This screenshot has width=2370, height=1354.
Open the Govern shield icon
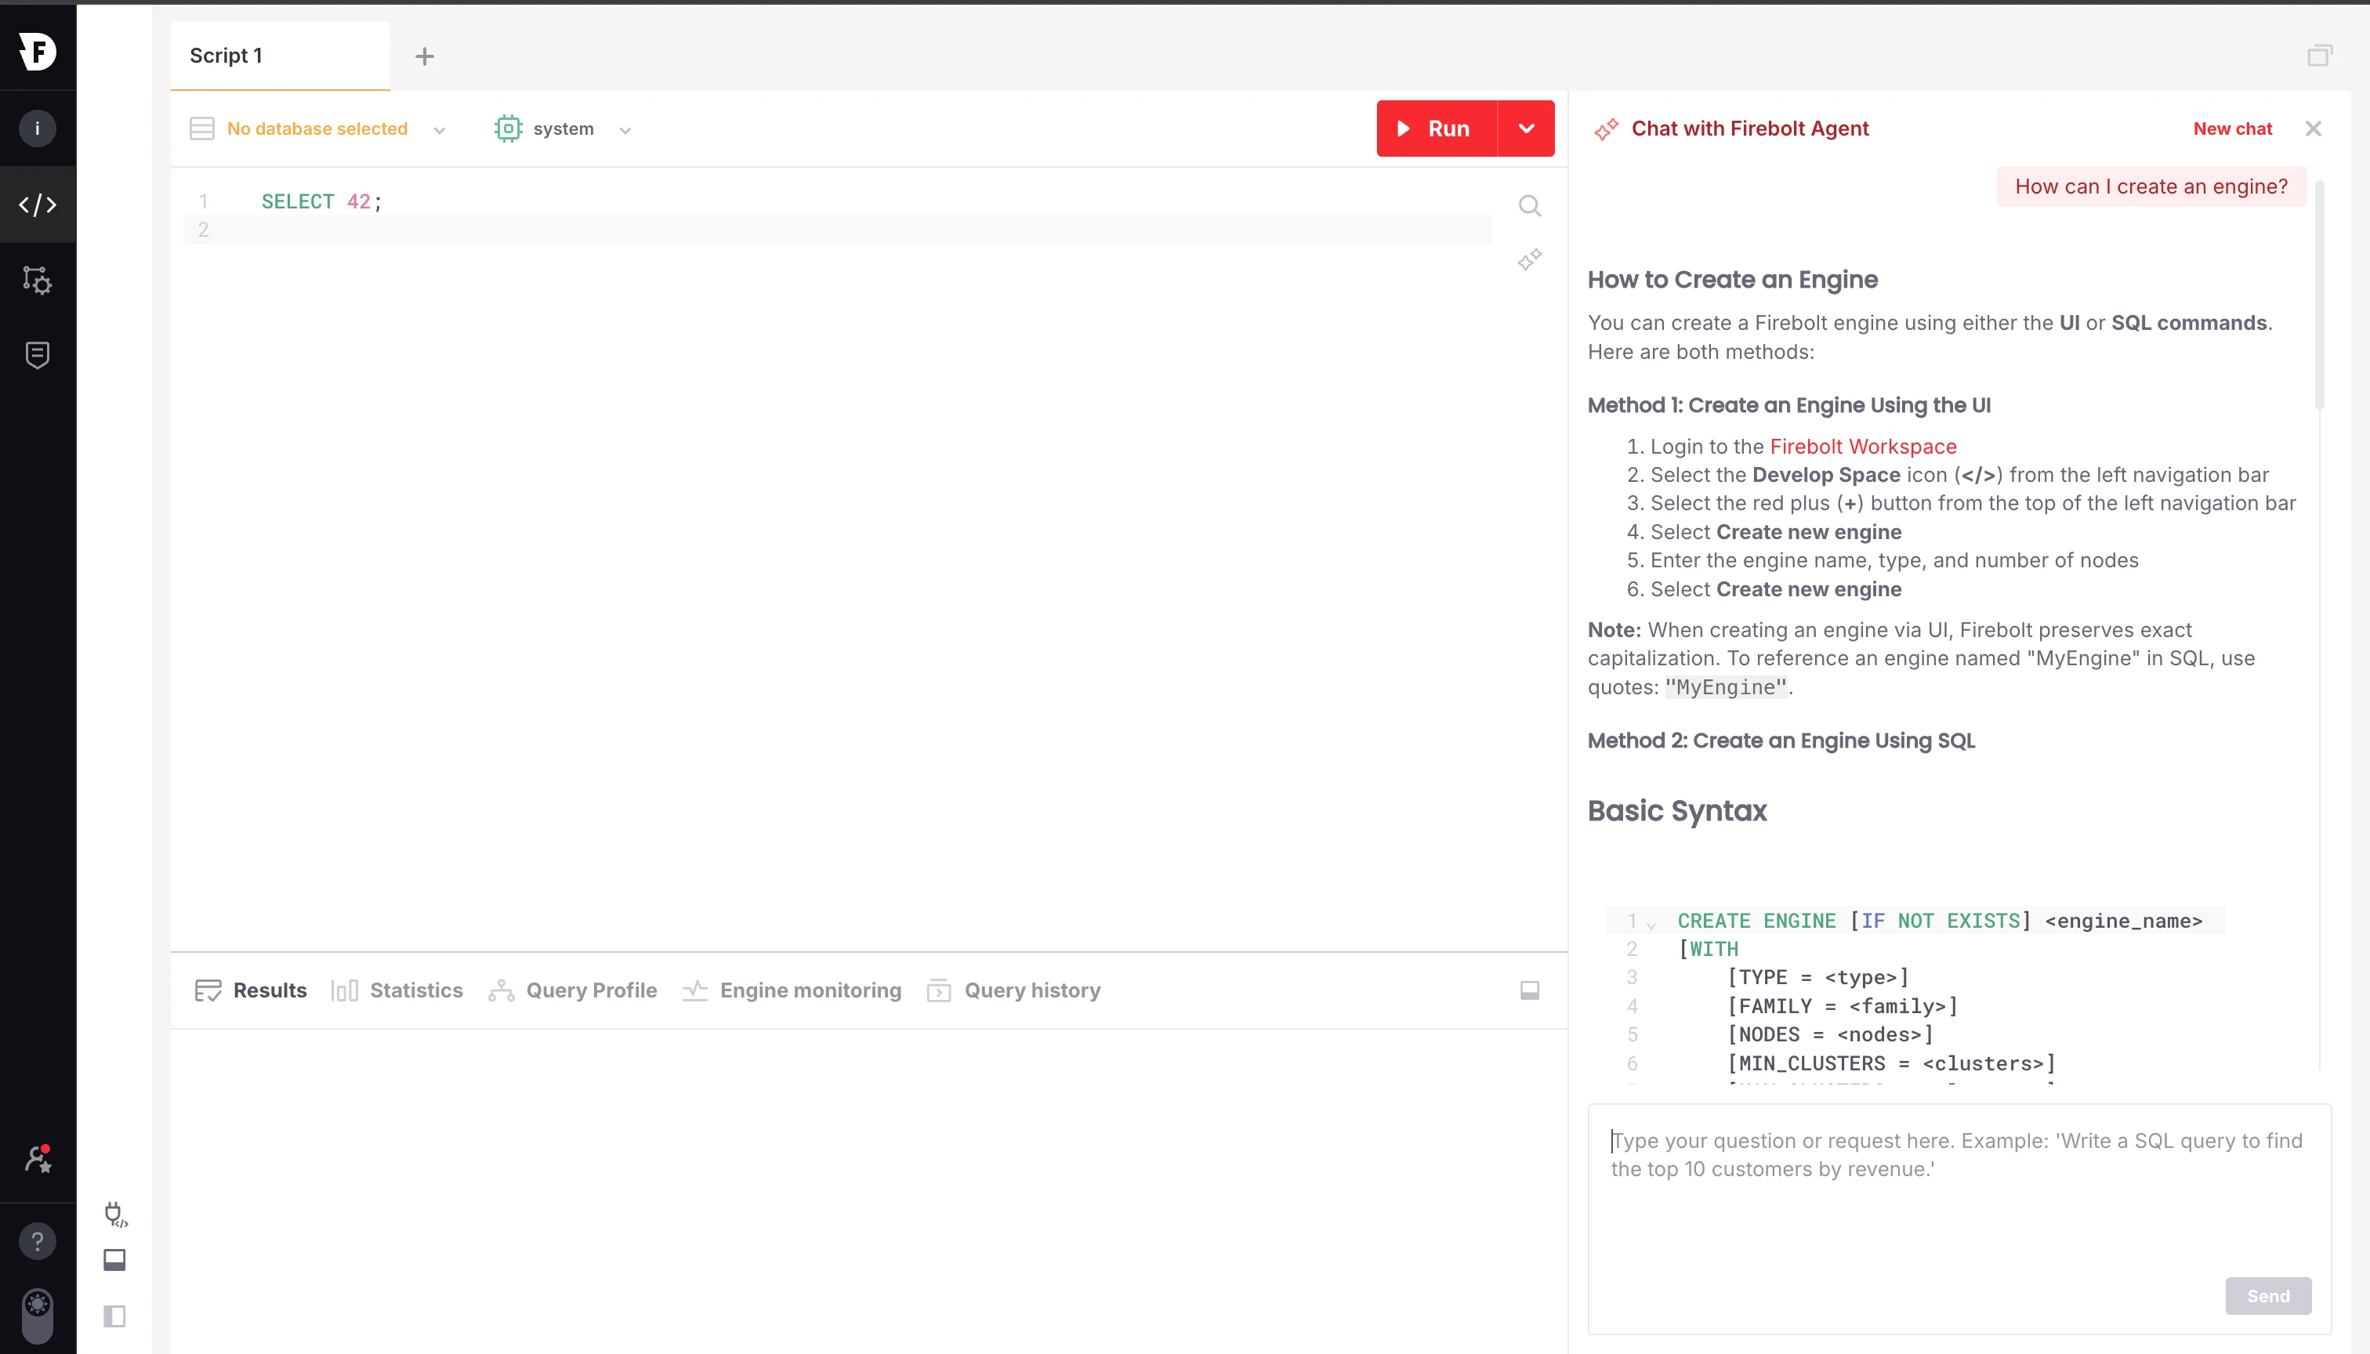[37, 355]
